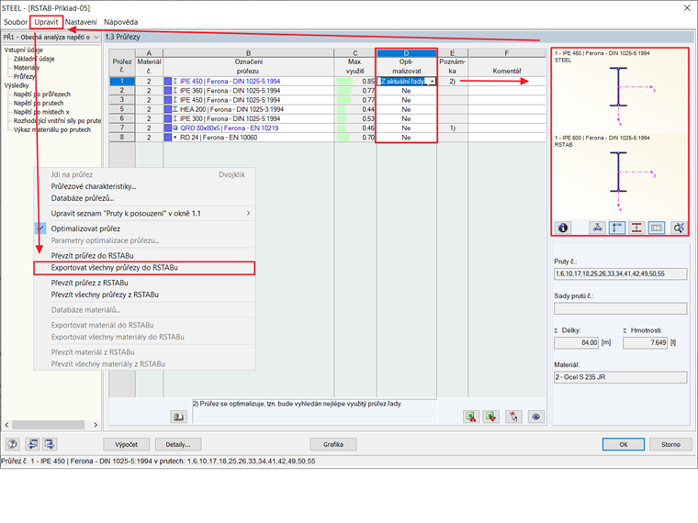The image size is (698, 523).
Task: Click the reset zoom magnifier icon
Action: pyautogui.click(x=679, y=228)
